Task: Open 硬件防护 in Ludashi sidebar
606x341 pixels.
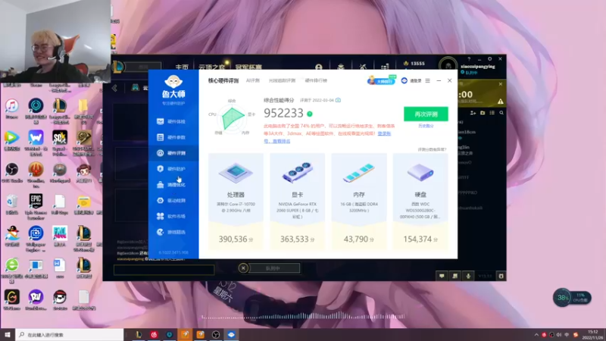Action: click(x=173, y=169)
